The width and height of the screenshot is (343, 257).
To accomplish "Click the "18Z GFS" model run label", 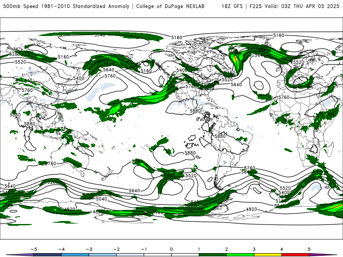I will pyautogui.click(x=232, y=6).
